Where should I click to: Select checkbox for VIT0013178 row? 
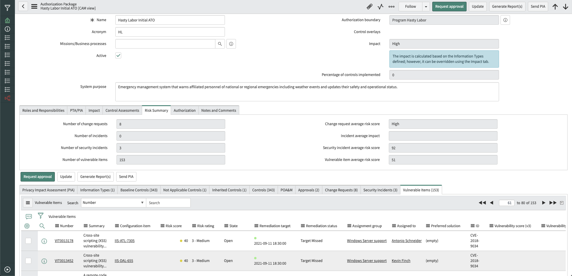pos(28,241)
